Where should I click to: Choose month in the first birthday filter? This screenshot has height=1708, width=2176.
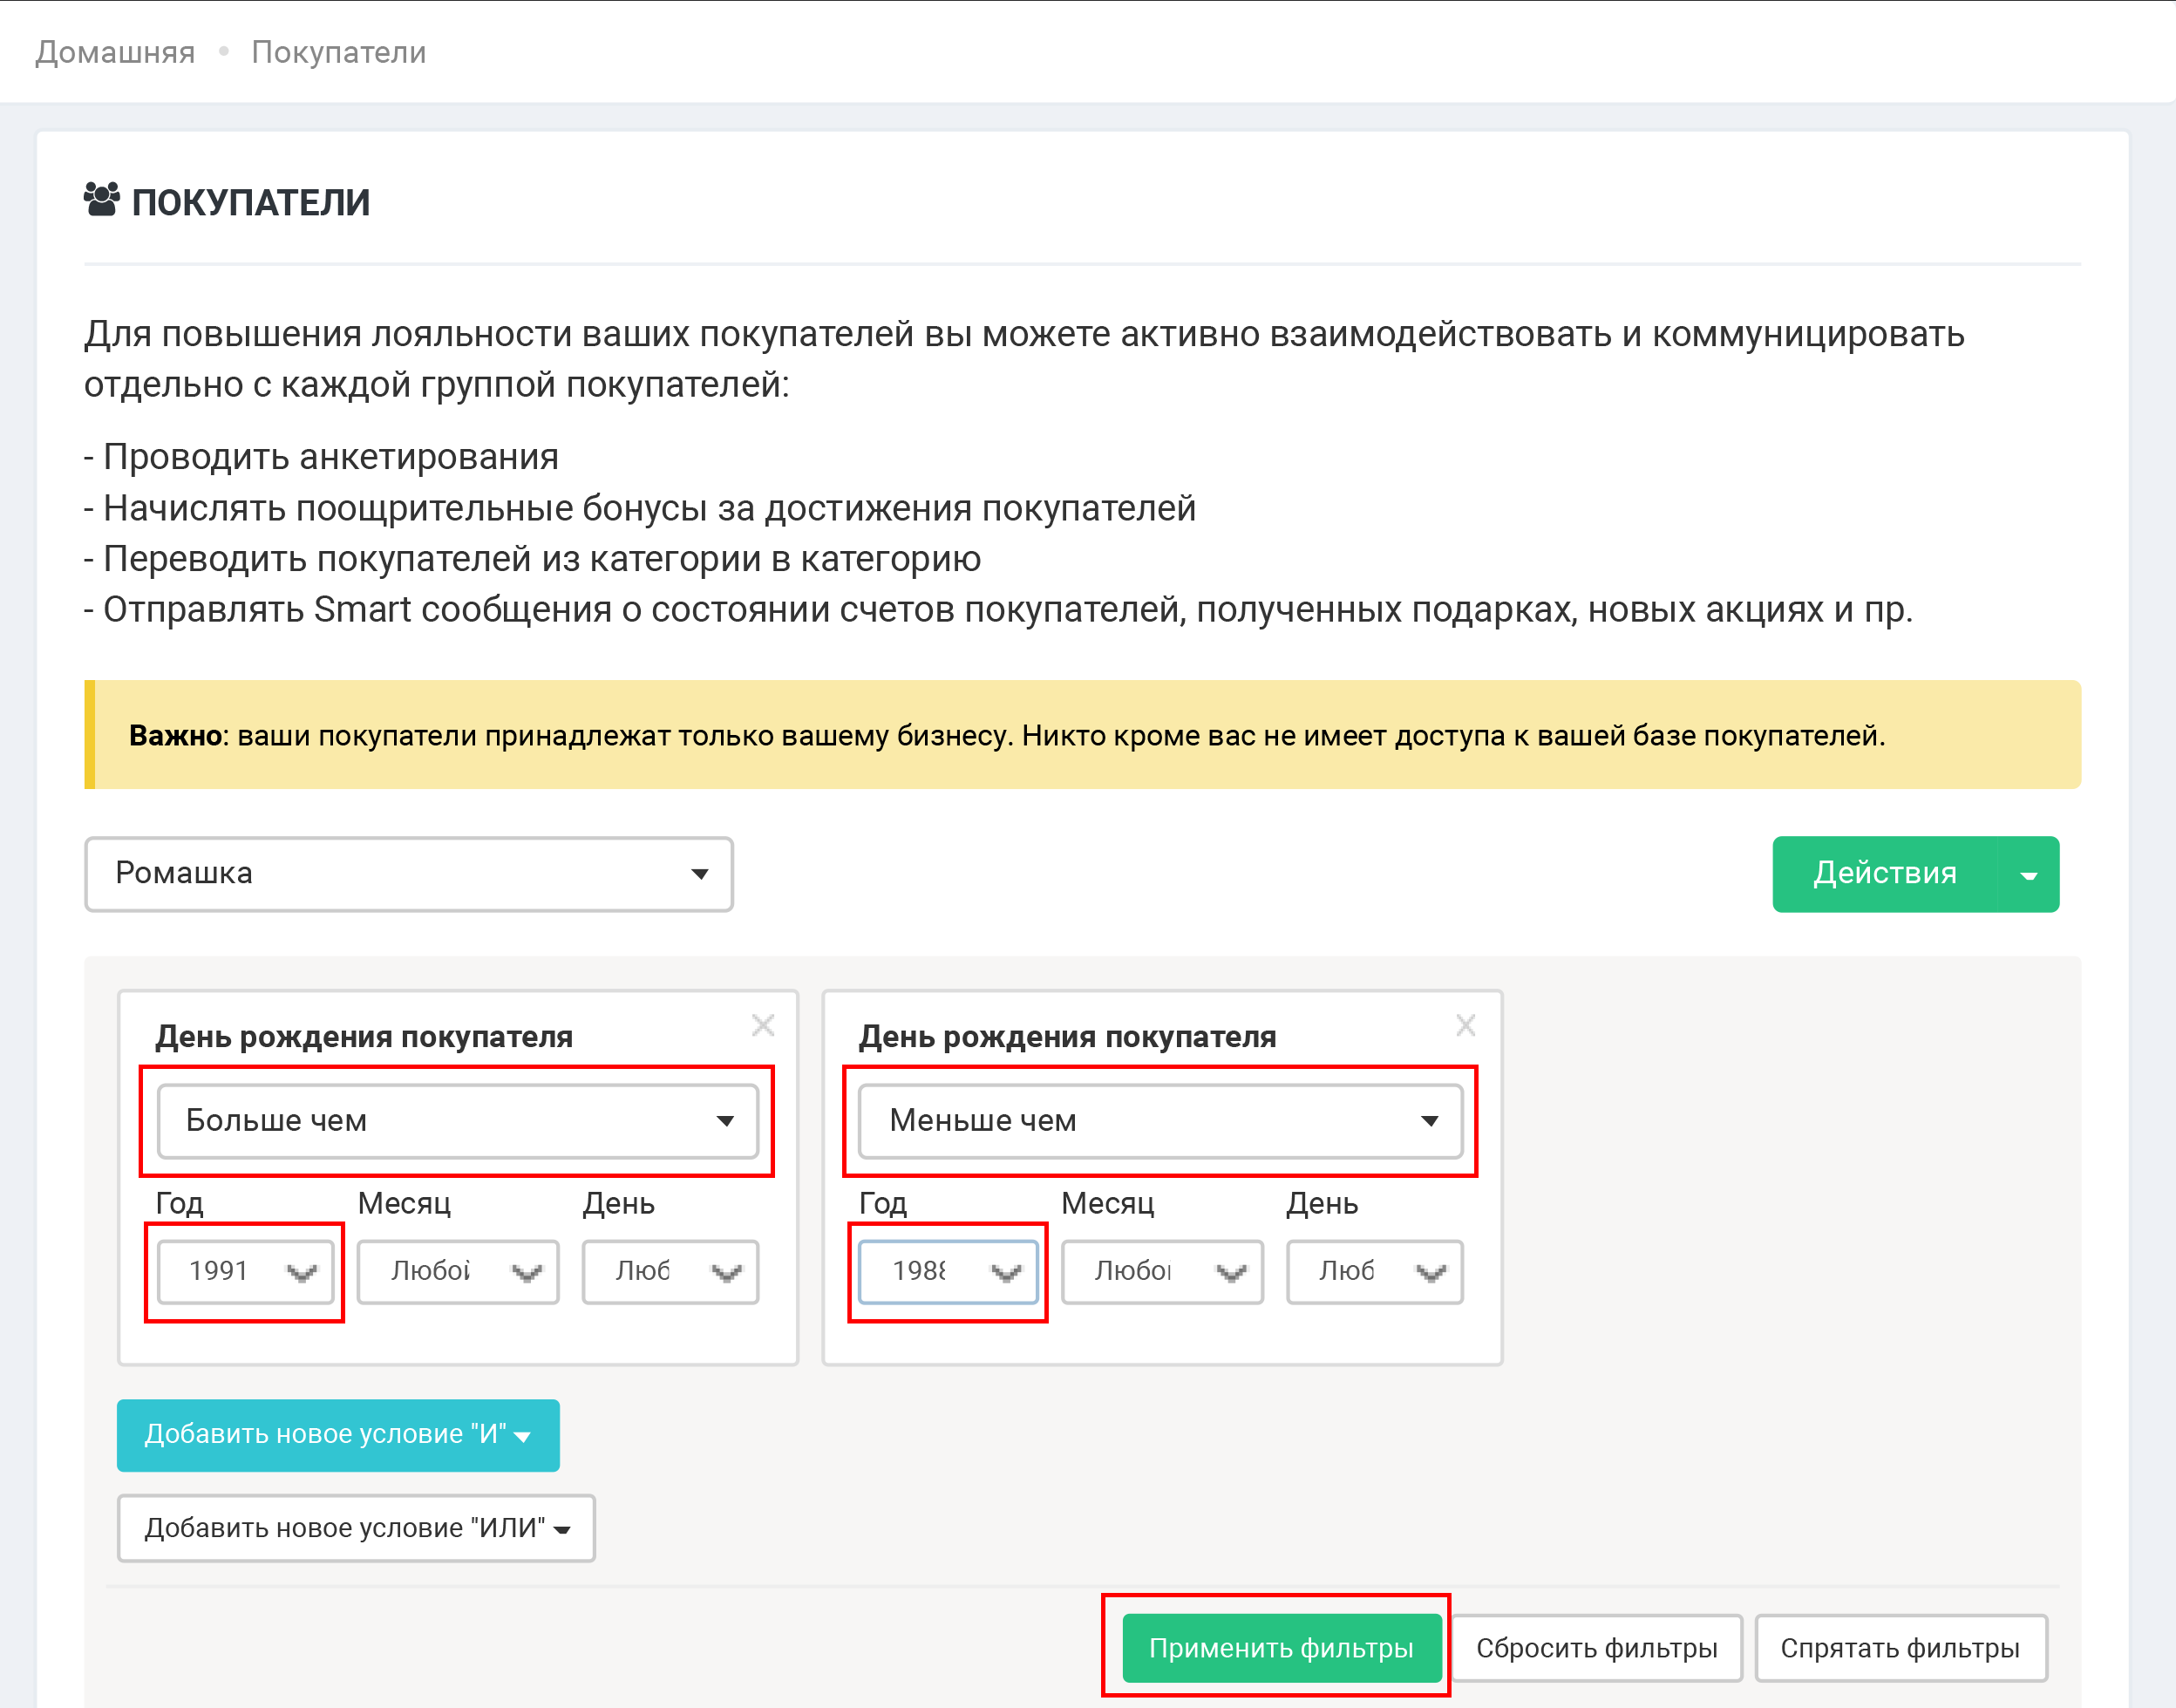click(x=457, y=1272)
